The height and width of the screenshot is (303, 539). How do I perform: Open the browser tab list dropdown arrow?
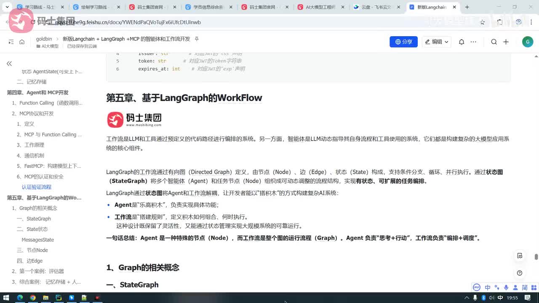tap(7, 7)
